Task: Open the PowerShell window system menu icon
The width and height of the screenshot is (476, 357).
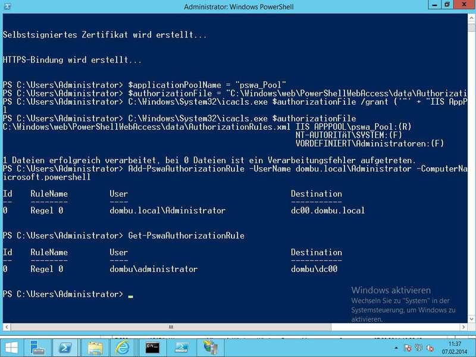Action: pos(7,6)
